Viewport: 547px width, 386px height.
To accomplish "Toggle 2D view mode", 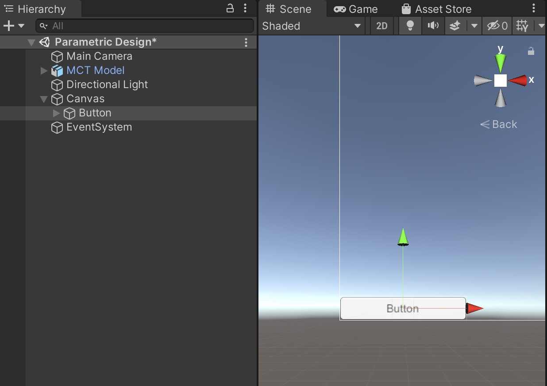I will pyautogui.click(x=382, y=26).
